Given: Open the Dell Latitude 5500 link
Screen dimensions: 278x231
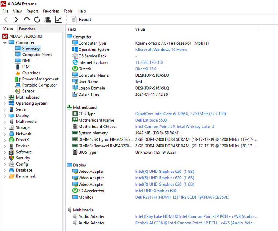Looking at the screenshot, I should click(x=151, y=120).
